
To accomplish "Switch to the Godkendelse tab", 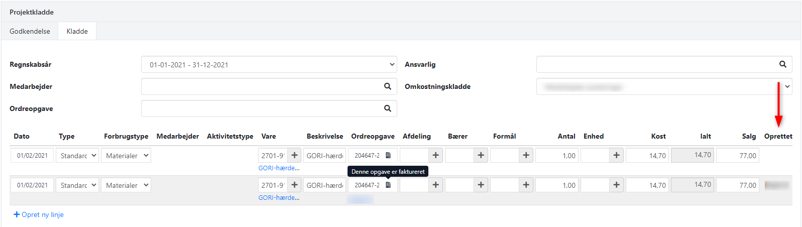I will [30, 31].
